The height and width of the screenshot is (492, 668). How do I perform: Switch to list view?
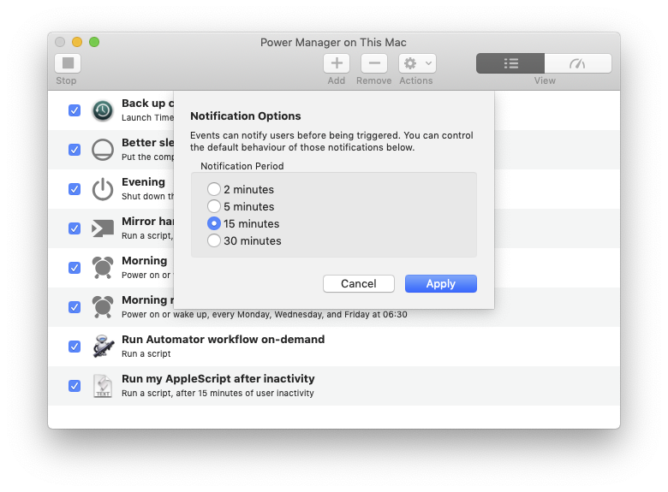coord(510,63)
